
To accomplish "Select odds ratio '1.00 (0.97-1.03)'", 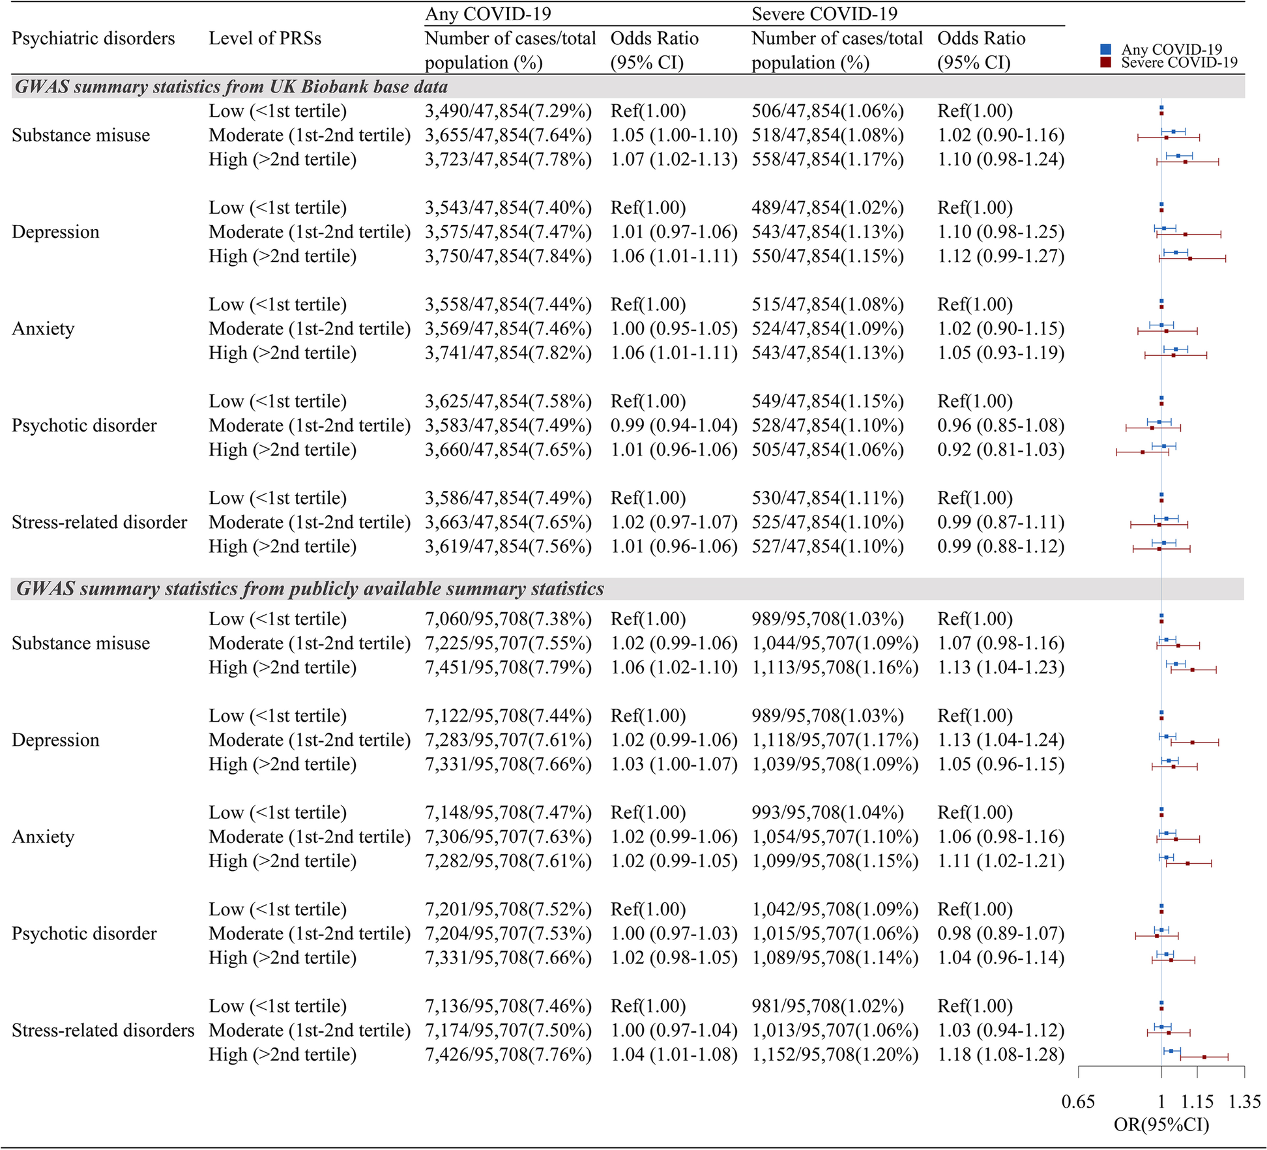I will click(x=674, y=934).
